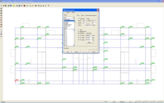Close the Własności pozycji dialog
Viewport: 164px width, 103px height.
point(98,10)
